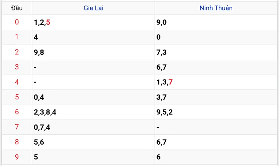Click Ninh Thuận cell showing 7,3
This screenshot has height=166, width=279.
tap(161, 53)
